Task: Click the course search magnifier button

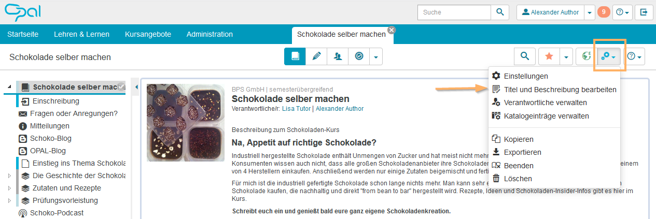Action: point(525,56)
